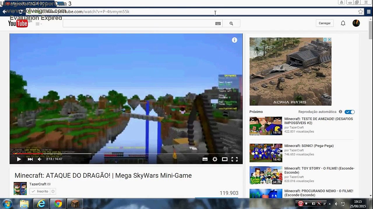The height and width of the screenshot is (209, 373).
Task: Open the account avatar menu
Action: pos(356,23)
